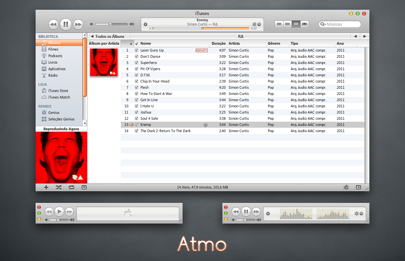
Task: Click volume low speaker icon in main window
Action: 92,24
